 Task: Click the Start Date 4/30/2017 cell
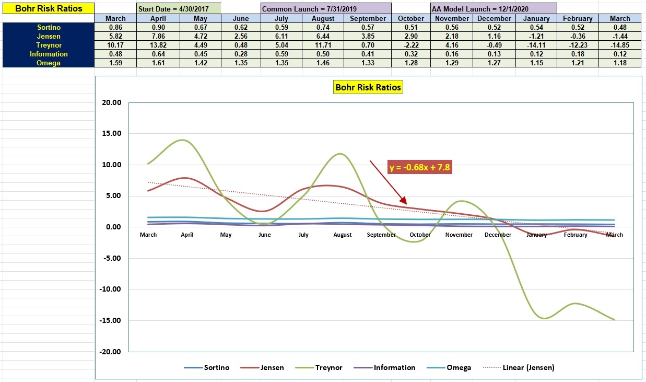[x=179, y=9]
